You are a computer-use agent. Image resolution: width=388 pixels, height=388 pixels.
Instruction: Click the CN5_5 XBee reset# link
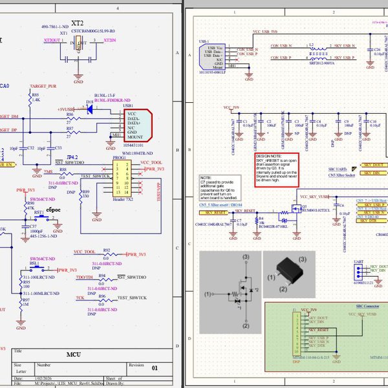coord(221,205)
